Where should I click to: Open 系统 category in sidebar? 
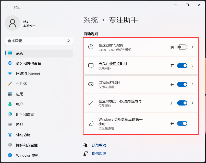pyautogui.click(x=39, y=53)
